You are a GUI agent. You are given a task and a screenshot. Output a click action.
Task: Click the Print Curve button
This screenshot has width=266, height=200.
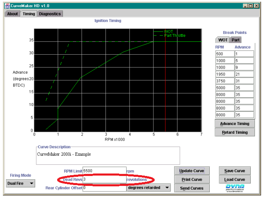coord(192,179)
